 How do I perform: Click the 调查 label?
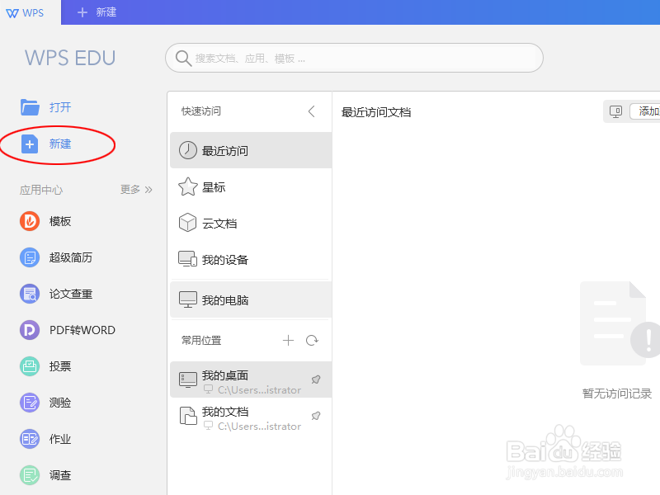coord(60,475)
